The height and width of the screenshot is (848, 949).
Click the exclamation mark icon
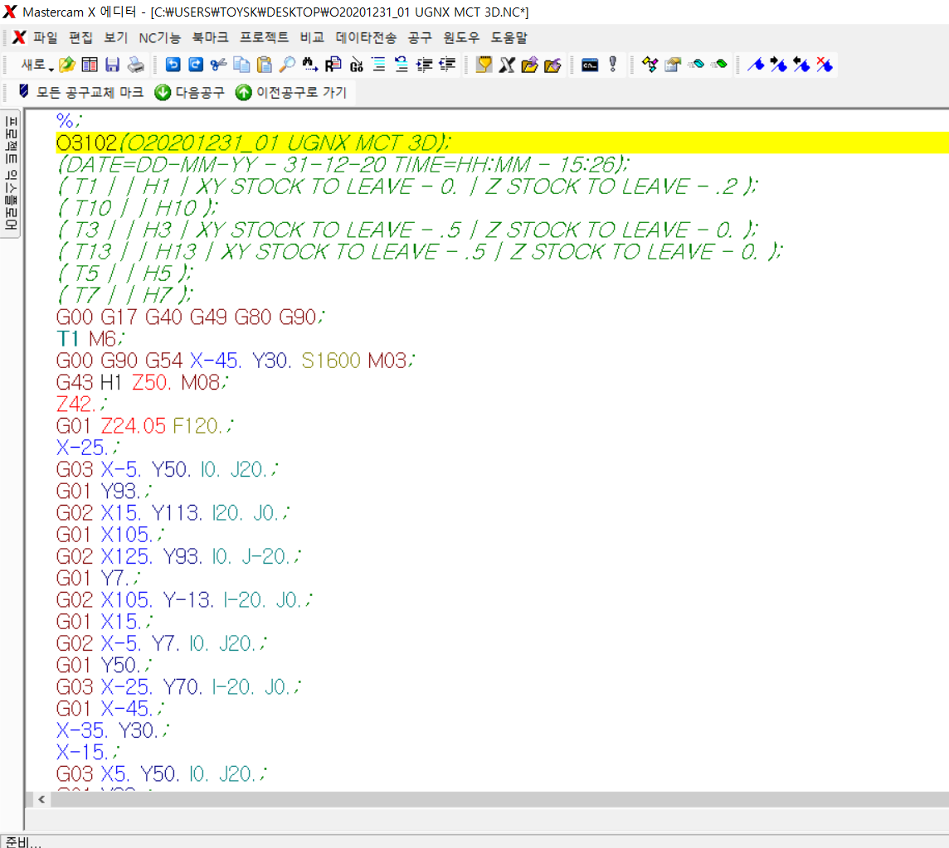[613, 64]
